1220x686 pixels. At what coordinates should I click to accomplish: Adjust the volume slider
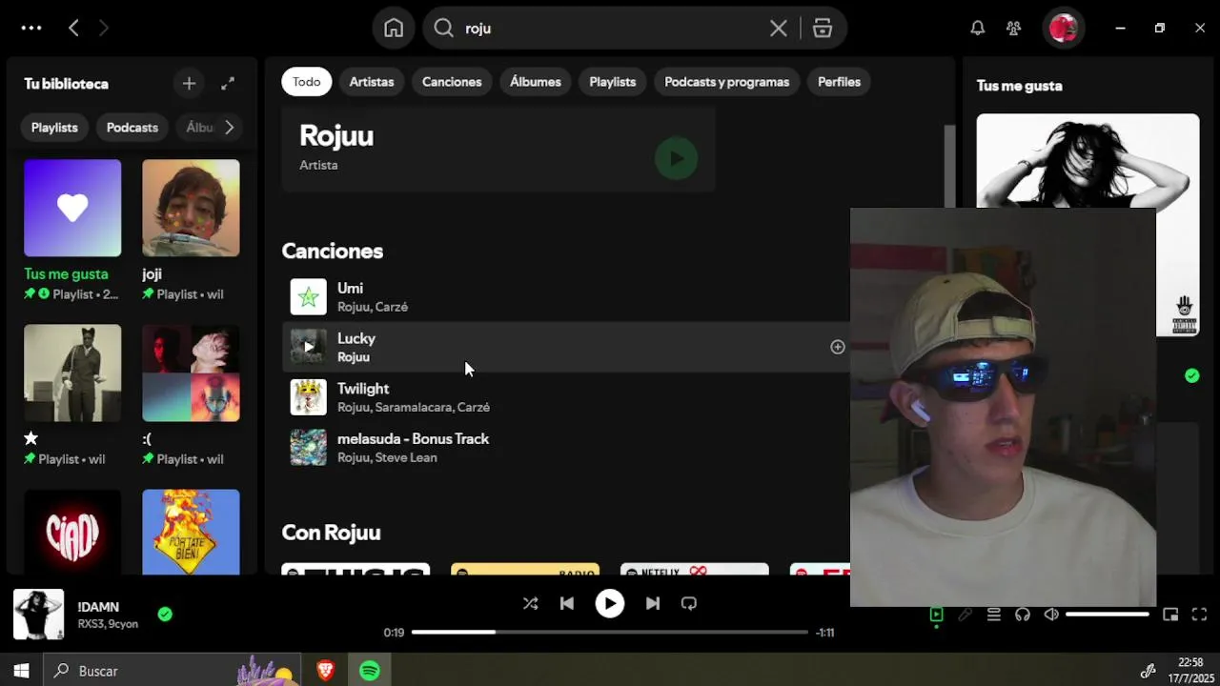click(1107, 615)
